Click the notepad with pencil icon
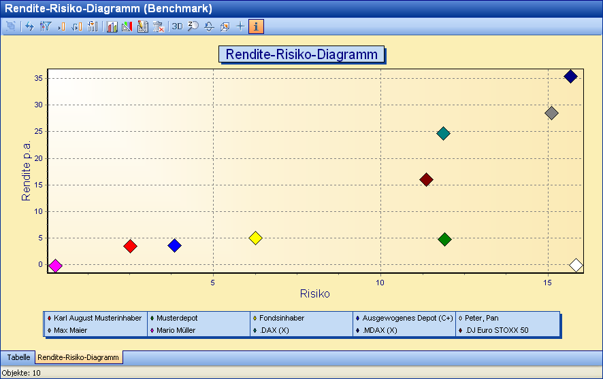The height and width of the screenshot is (379, 603). tap(143, 26)
